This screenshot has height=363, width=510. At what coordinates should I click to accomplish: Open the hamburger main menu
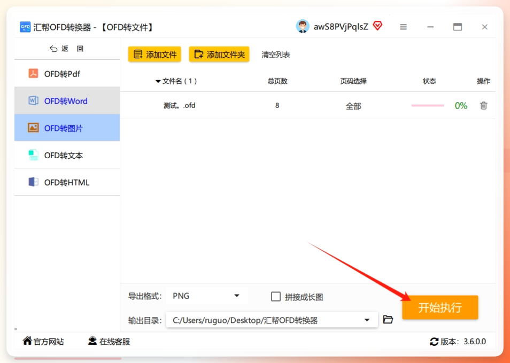[x=403, y=27]
